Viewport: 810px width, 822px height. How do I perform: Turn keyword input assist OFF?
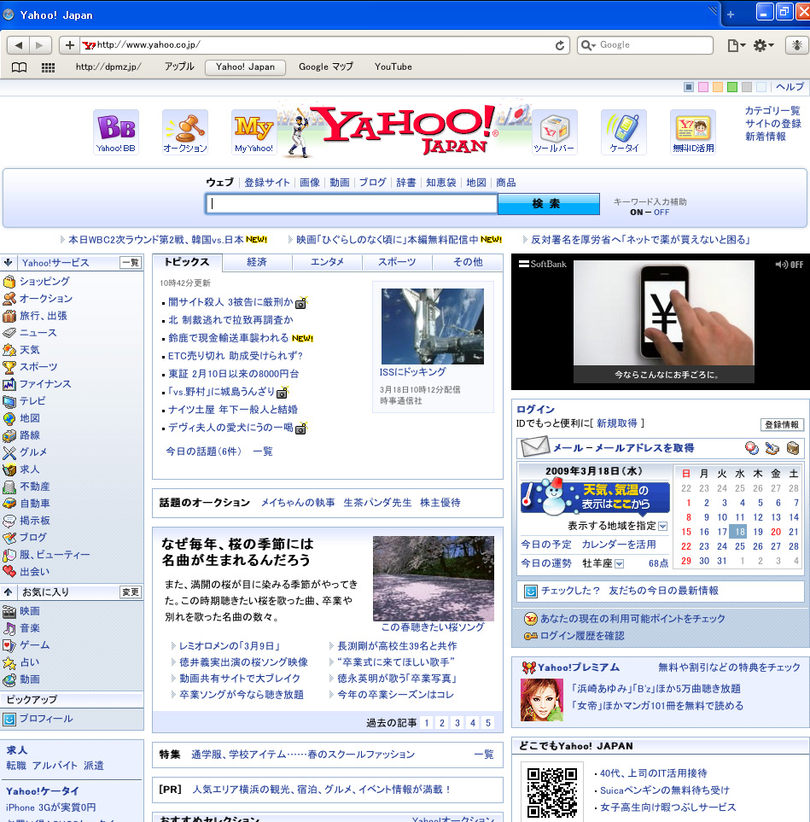pyautogui.click(x=661, y=213)
